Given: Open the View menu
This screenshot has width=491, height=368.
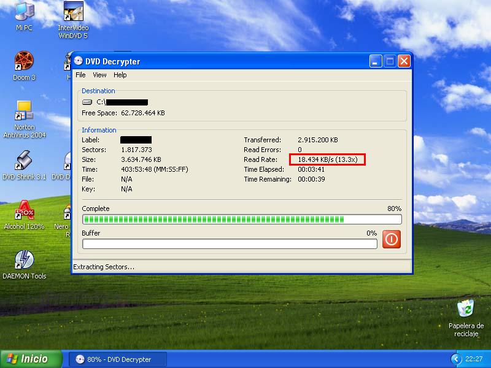Looking at the screenshot, I should pos(99,75).
